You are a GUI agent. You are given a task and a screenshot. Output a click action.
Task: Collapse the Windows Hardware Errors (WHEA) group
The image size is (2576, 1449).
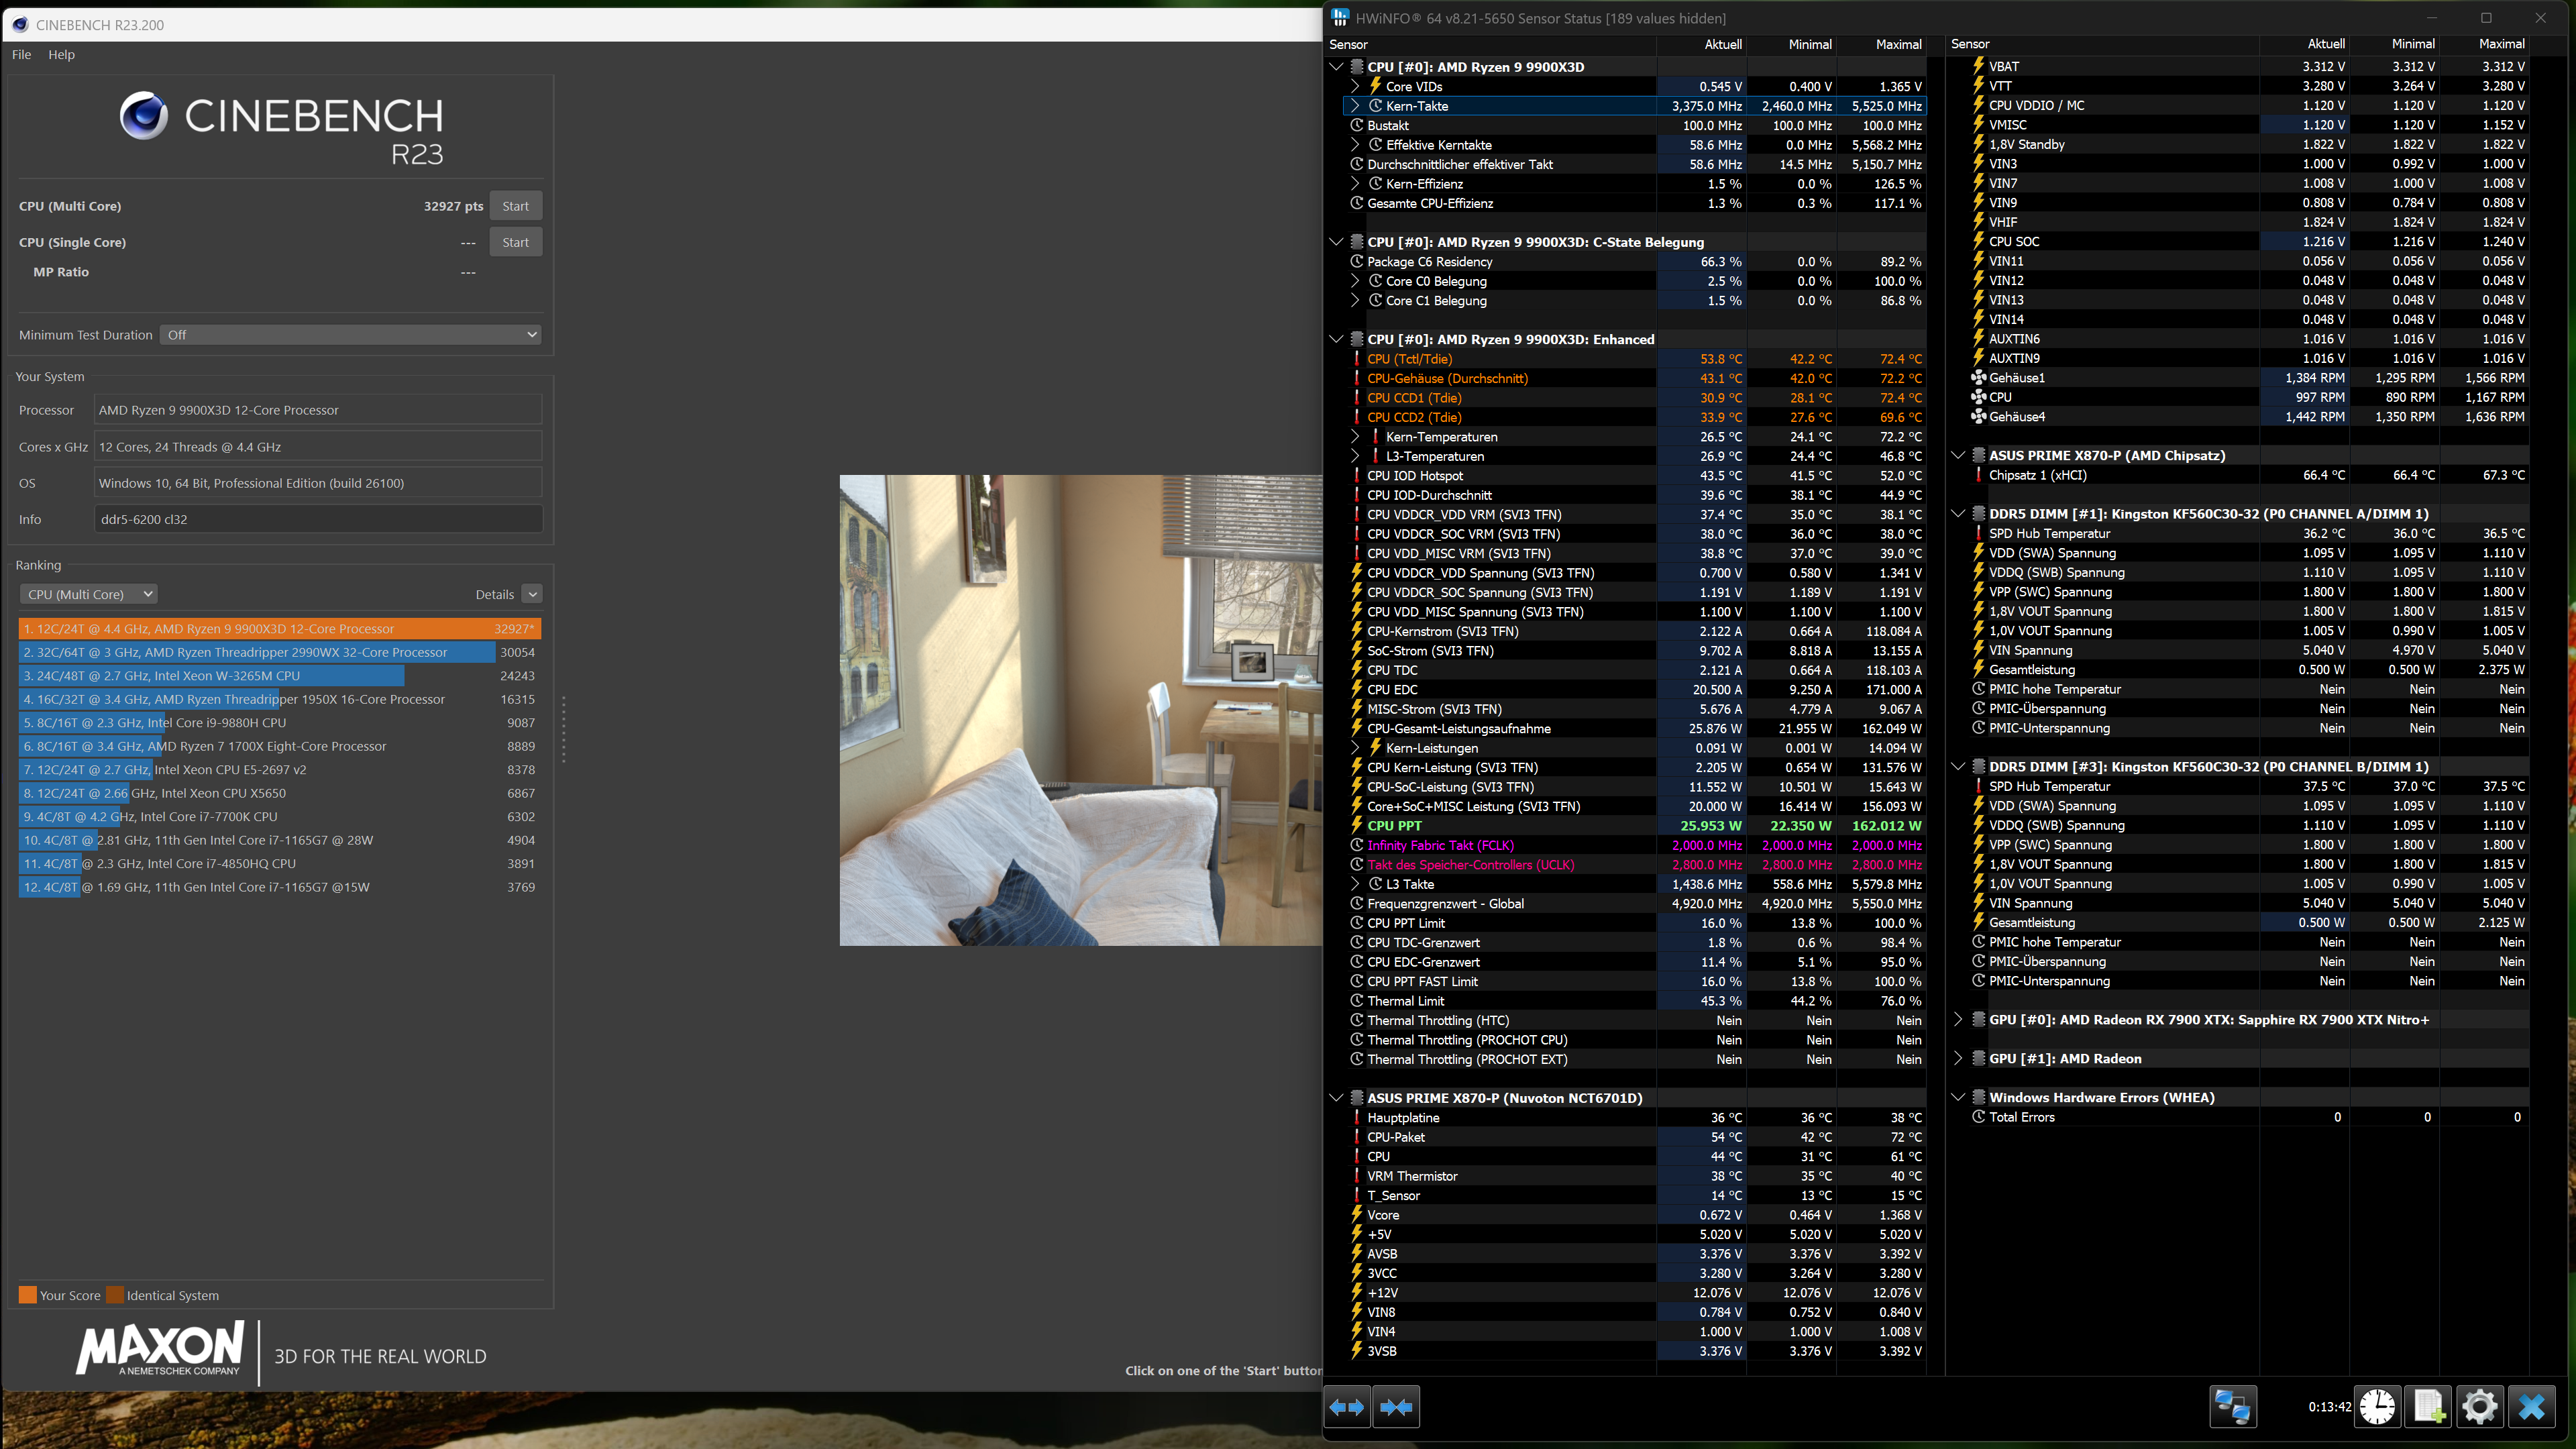click(x=1958, y=1098)
